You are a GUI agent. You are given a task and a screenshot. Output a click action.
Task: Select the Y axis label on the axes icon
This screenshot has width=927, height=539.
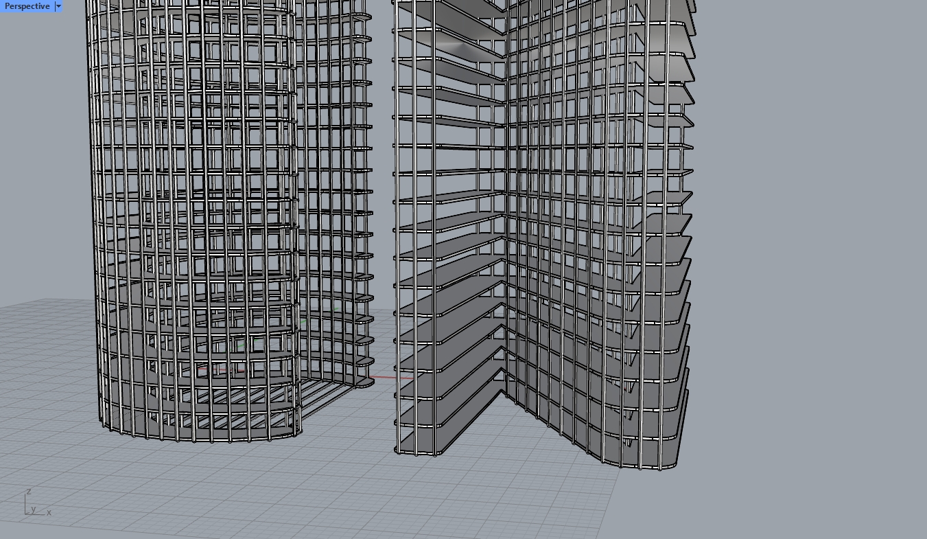(x=32, y=509)
